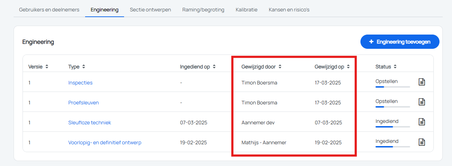
Task: Open document icon for Inspecties row
Action: click(422, 82)
